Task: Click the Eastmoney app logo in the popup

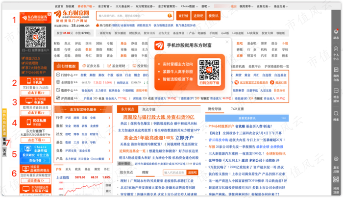Action: pyautogui.click(x=159, y=45)
